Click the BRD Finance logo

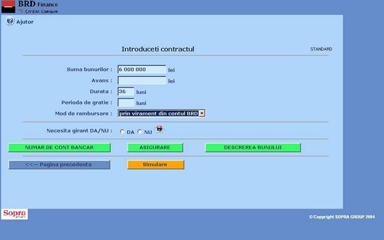[30, 7]
